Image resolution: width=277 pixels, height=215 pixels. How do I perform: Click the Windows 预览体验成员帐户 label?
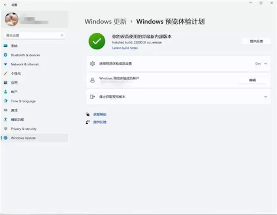point(119,78)
